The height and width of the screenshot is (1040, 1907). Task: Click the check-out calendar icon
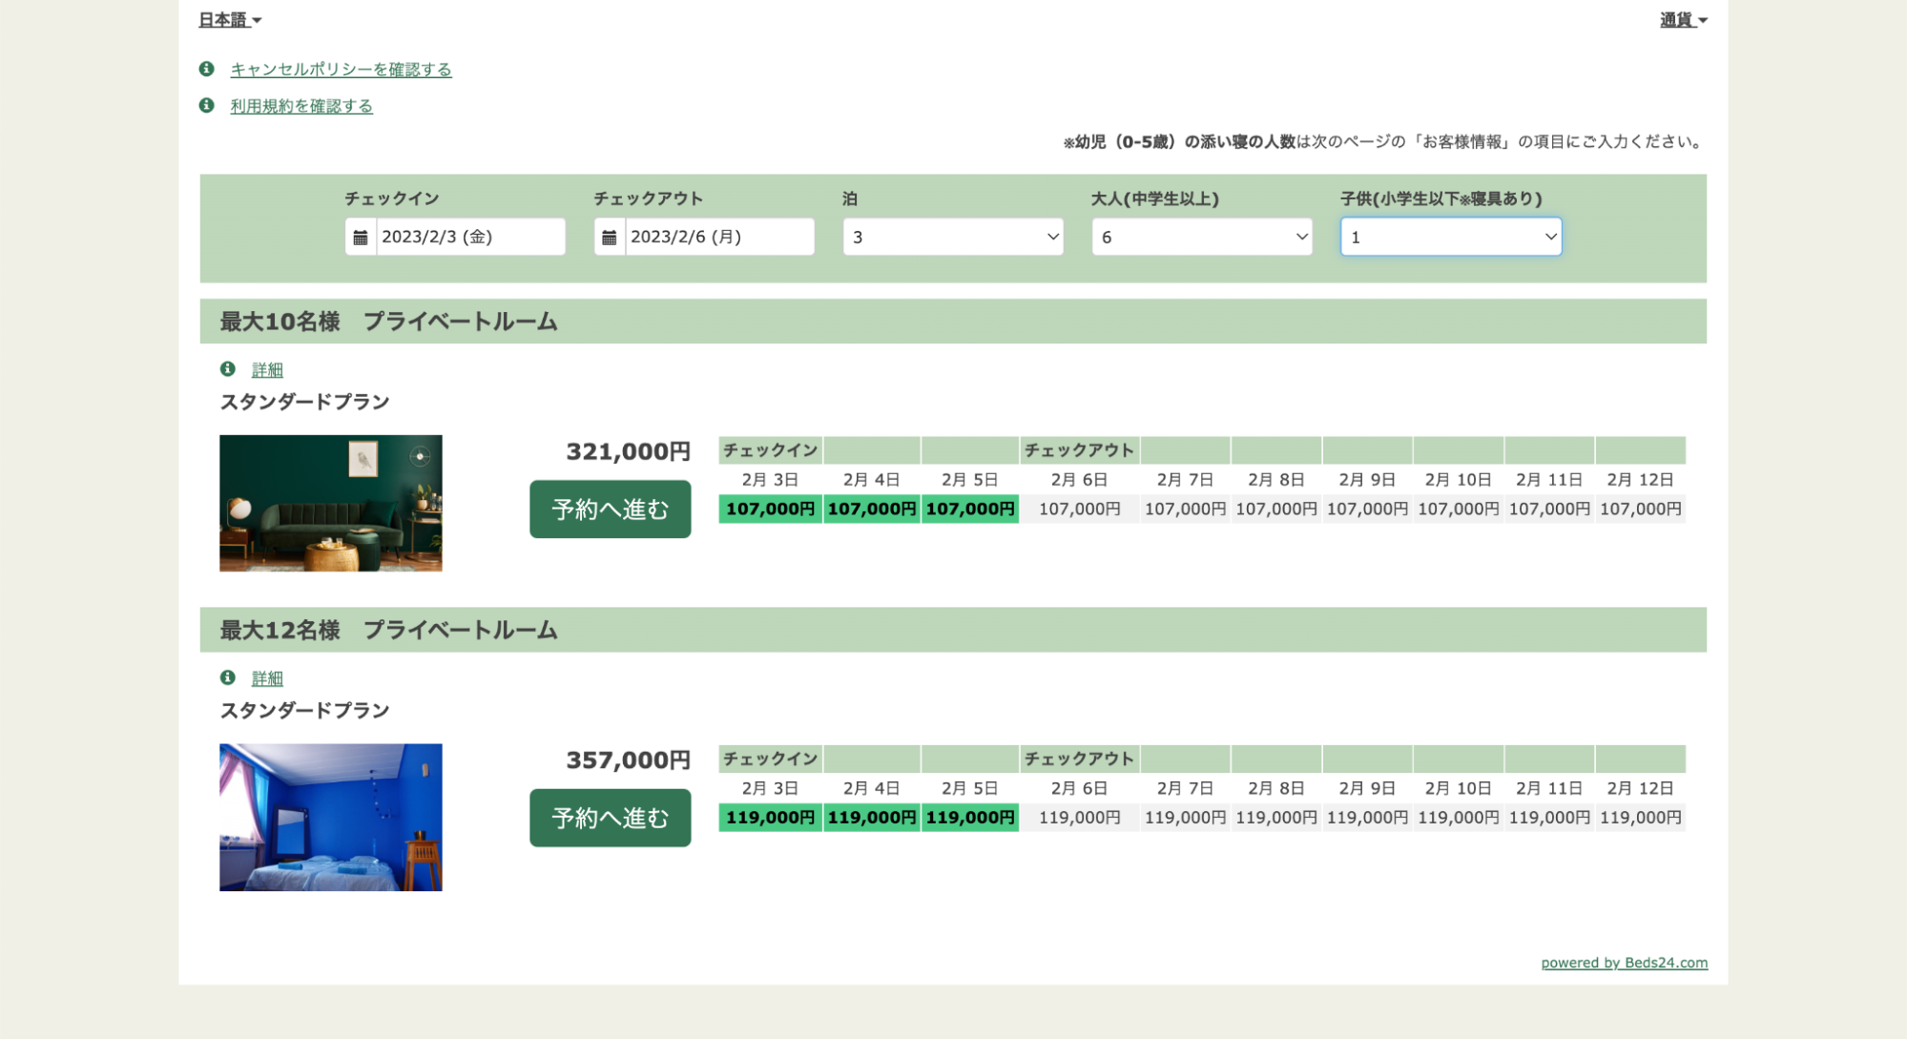610,238
